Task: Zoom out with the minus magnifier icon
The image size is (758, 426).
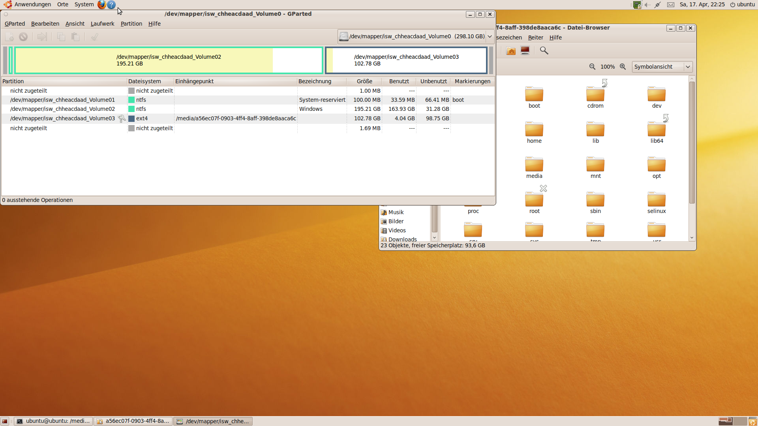Action: 592,67
